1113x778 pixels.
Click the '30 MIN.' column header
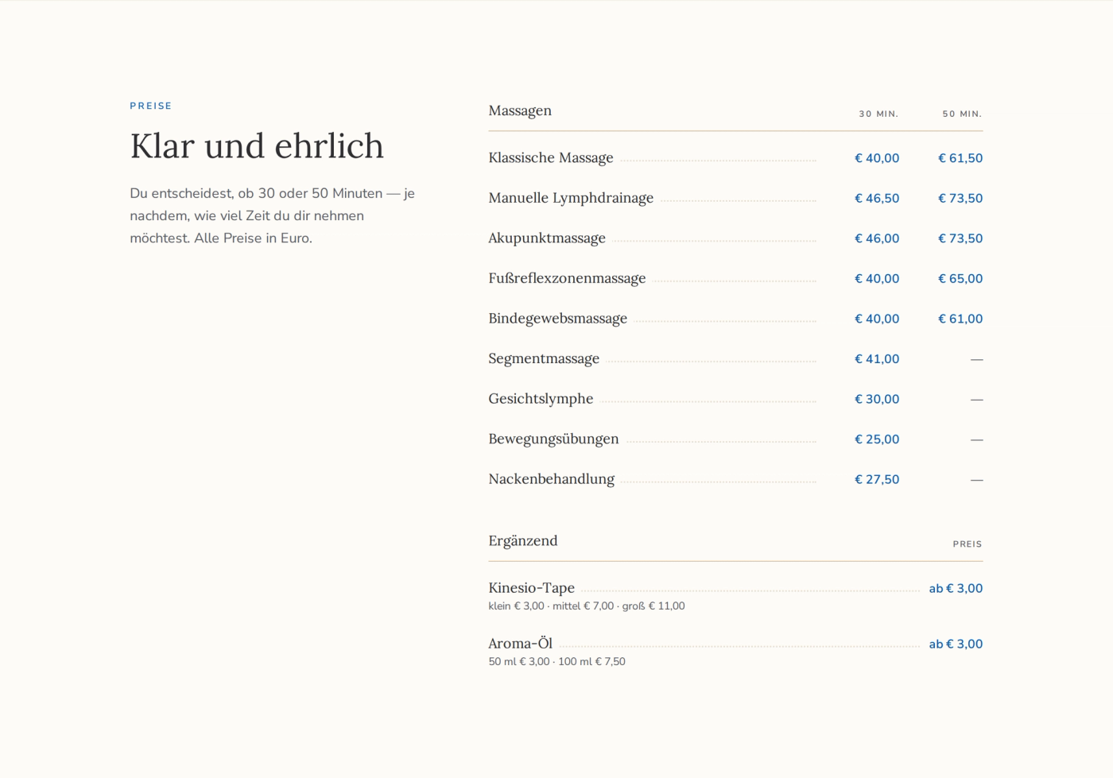[878, 114]
